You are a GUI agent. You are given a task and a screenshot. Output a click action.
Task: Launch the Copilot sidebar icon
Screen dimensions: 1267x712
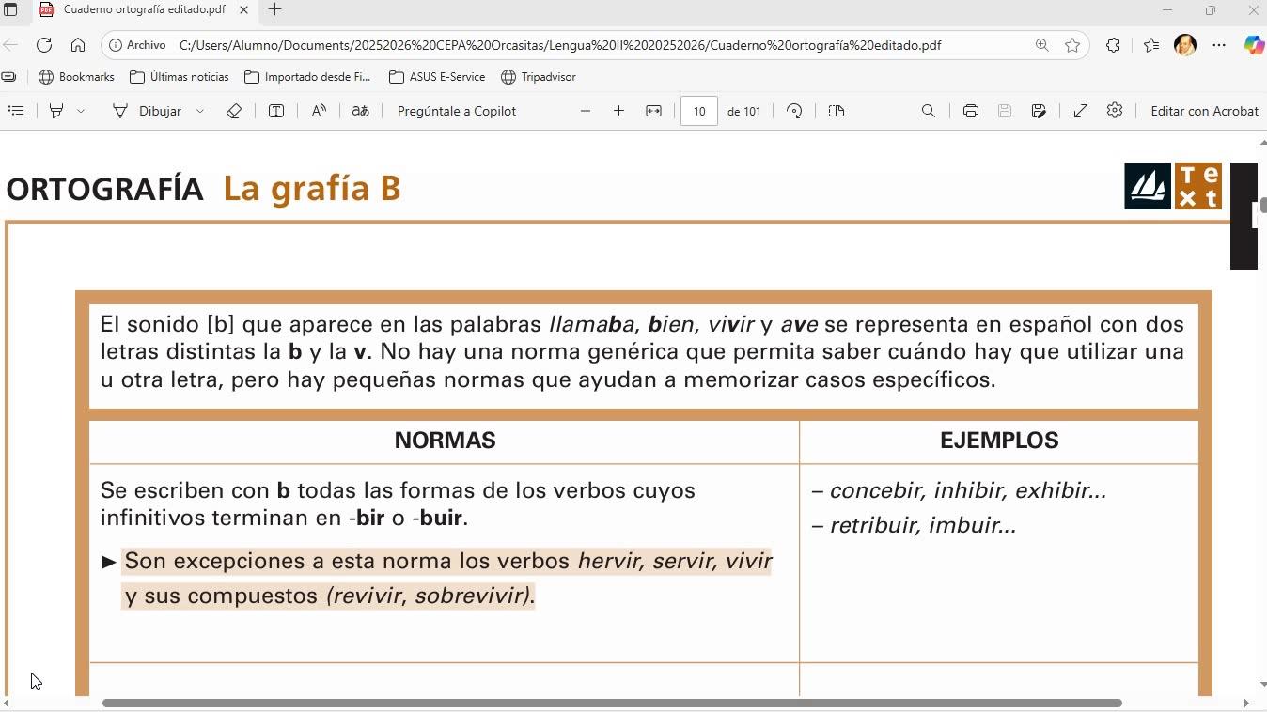tap(1254, 45)
